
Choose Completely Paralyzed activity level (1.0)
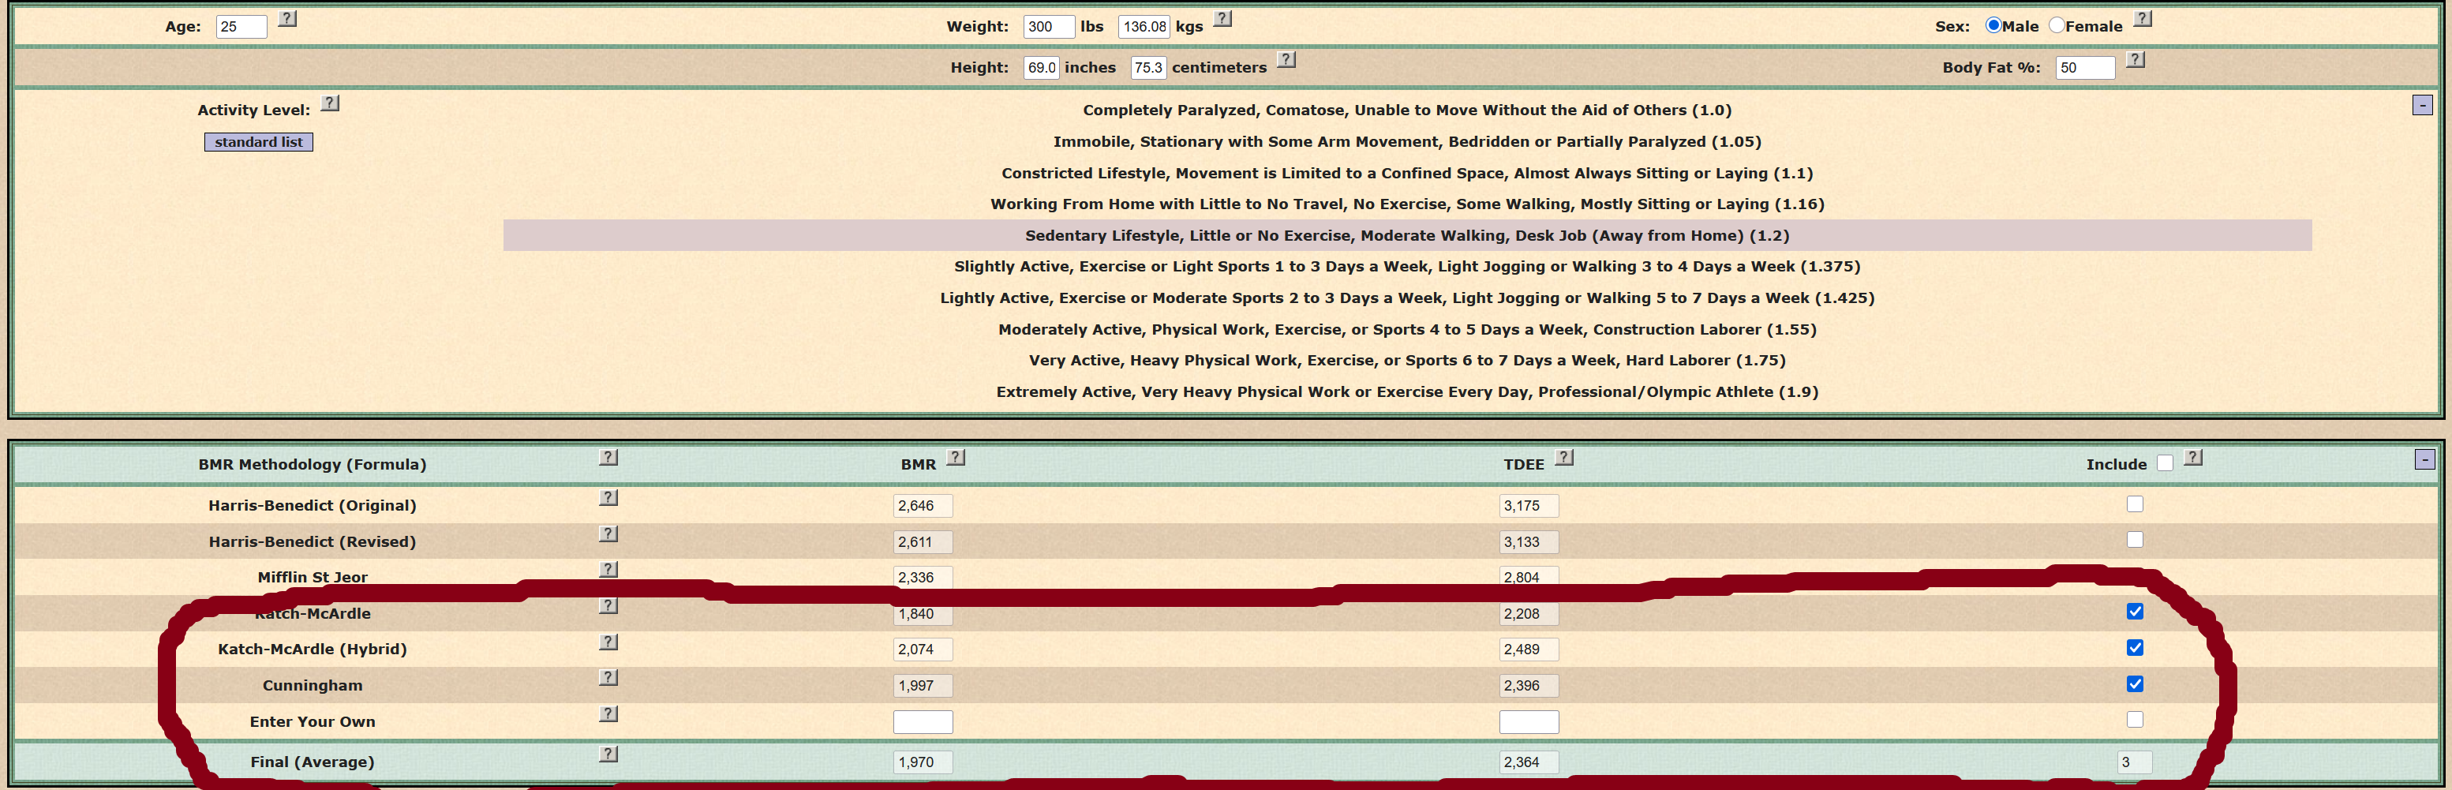point(1407,110)
